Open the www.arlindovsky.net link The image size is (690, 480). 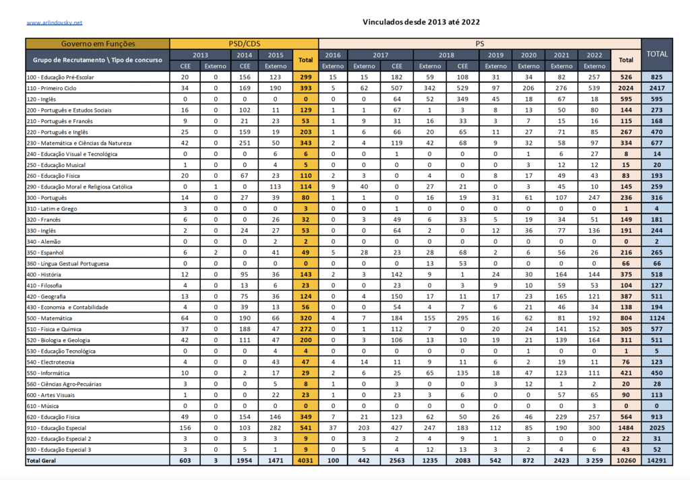[54, 22]
